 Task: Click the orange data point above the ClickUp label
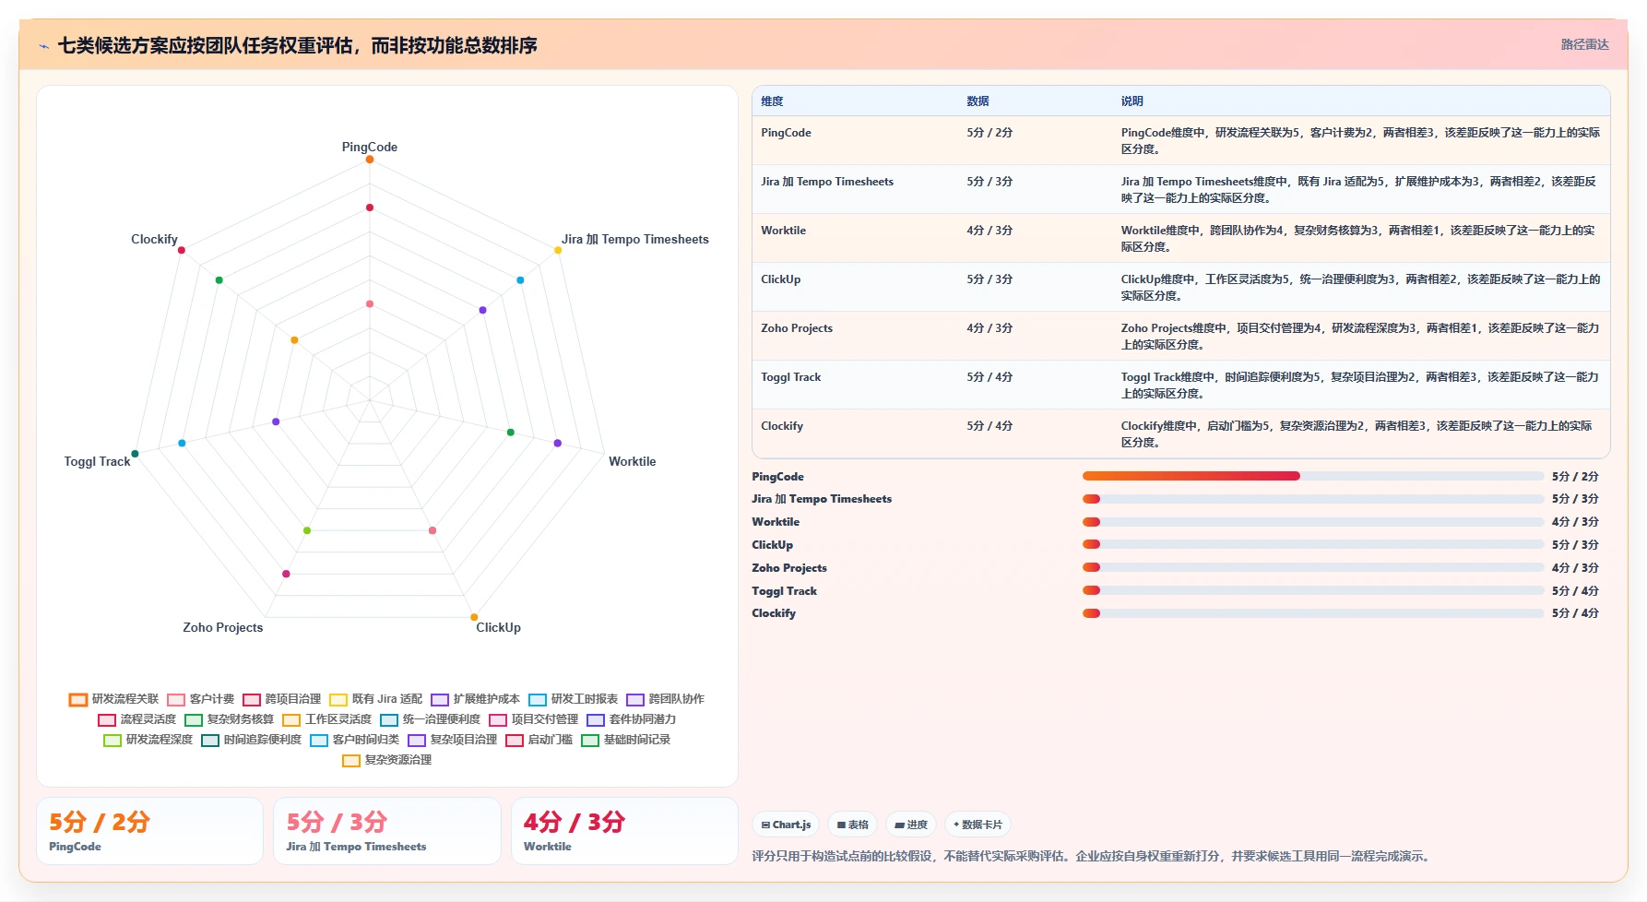(474, 617)
